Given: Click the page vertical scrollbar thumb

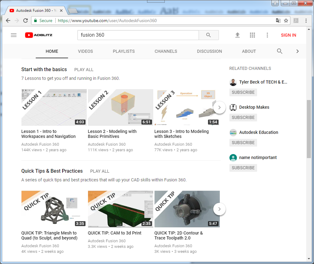Looking at the screenshot, I should click(x=309, y=129).
